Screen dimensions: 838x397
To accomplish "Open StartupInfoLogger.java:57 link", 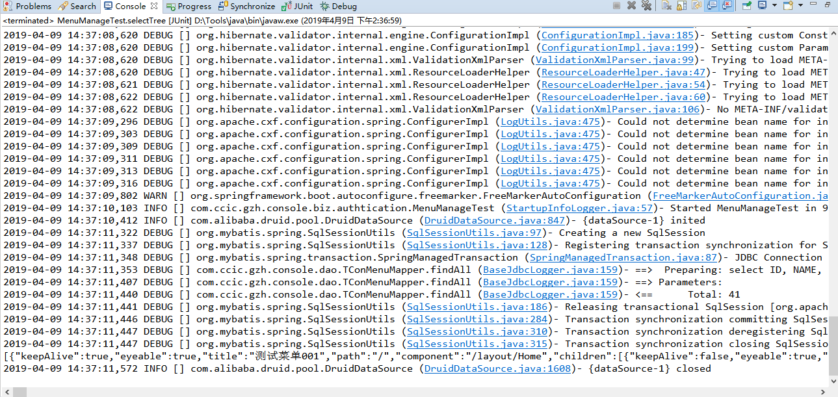I will coord(579,208).
